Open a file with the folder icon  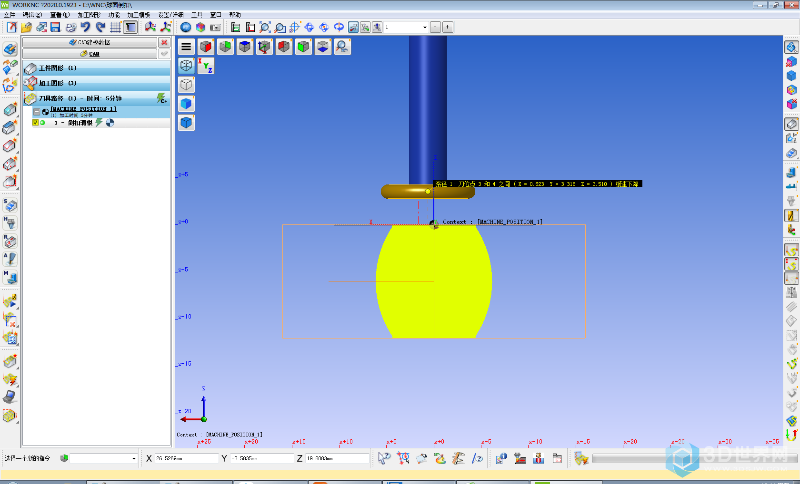[x=27, y=27]
